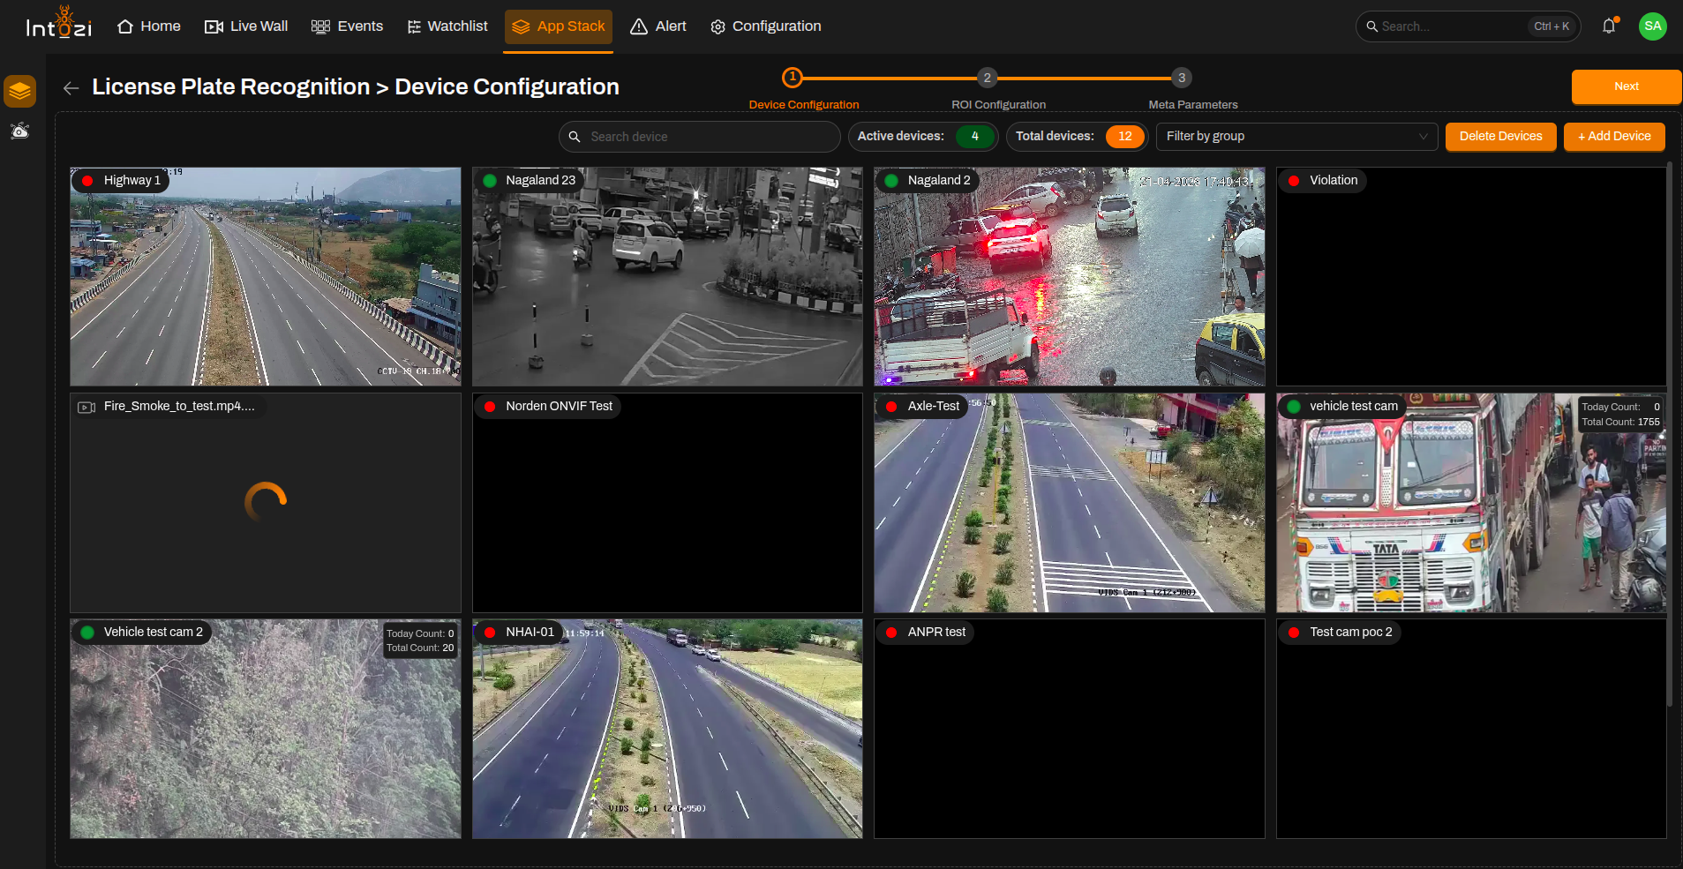Select the Nagaland 2 camera thumbnail
The image size is (1683, 869).
(x=1069, y=276)
